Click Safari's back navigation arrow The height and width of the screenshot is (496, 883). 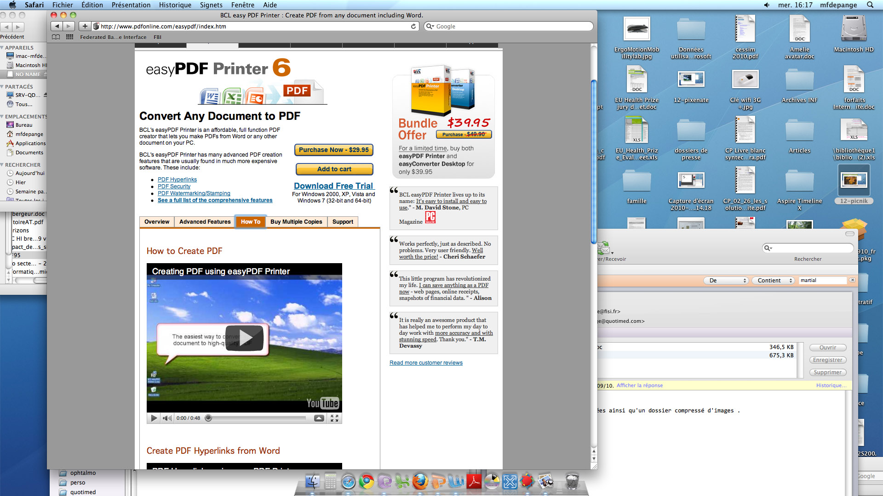(57, 26)
